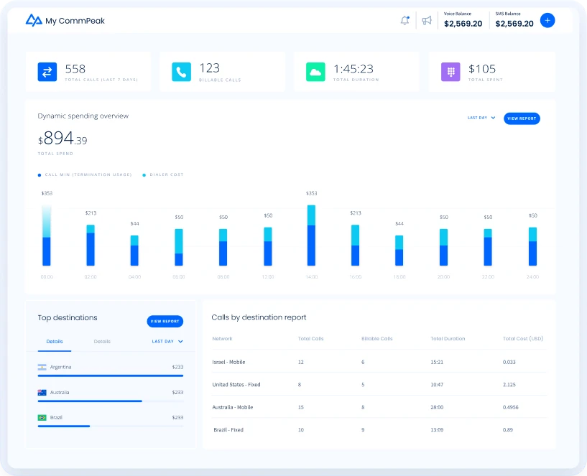The height and width of the screenshot is (476, 587).
Task: Click View Report in Top destinations panel
Action: pyautogui.click(x=165, y=322)
